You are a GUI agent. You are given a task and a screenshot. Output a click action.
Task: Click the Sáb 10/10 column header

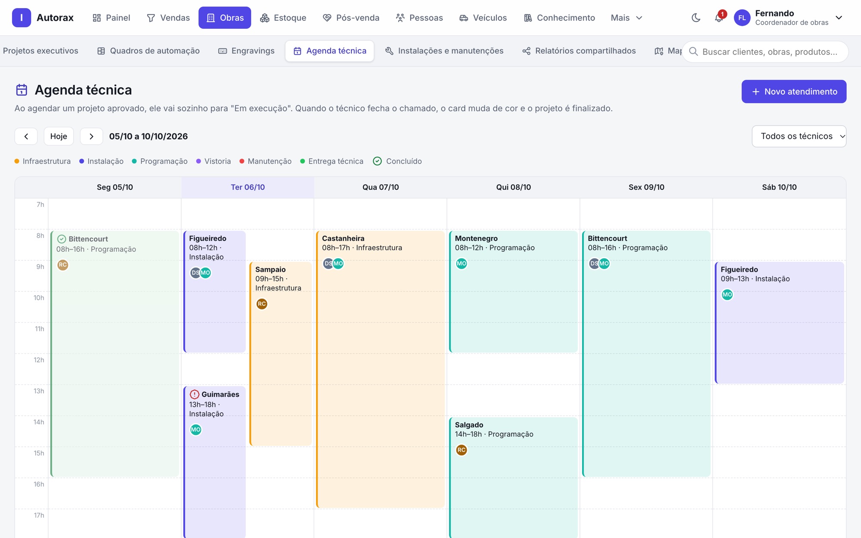779,187
